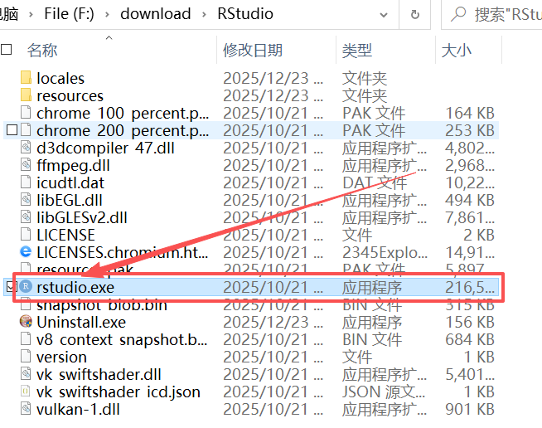Select the rstudio.exe file name
Screen dimensions: 542x428
click(75, 287)
